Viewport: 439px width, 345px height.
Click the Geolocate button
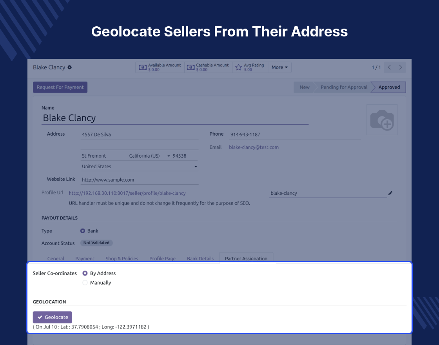(53, 317)
